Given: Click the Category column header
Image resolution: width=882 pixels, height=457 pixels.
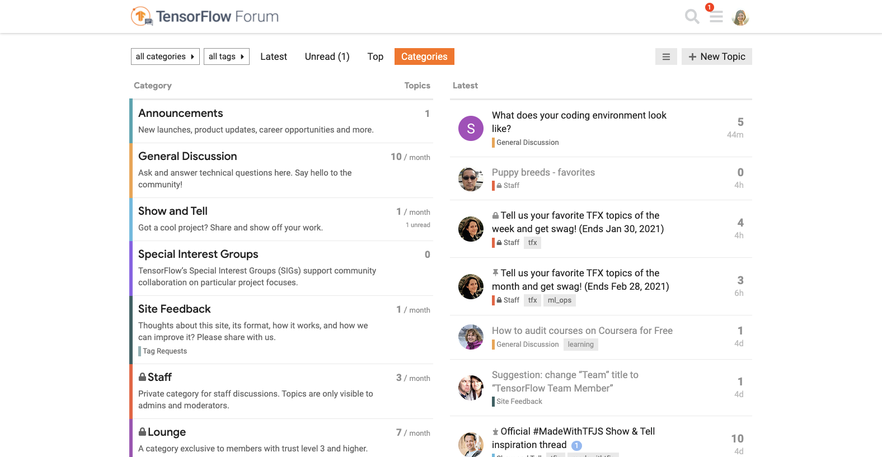Looking at the screenshot, I should tap(153, 86).
